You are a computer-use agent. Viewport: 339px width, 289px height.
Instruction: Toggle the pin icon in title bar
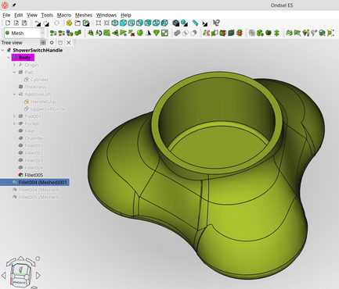tap(14, 5)
